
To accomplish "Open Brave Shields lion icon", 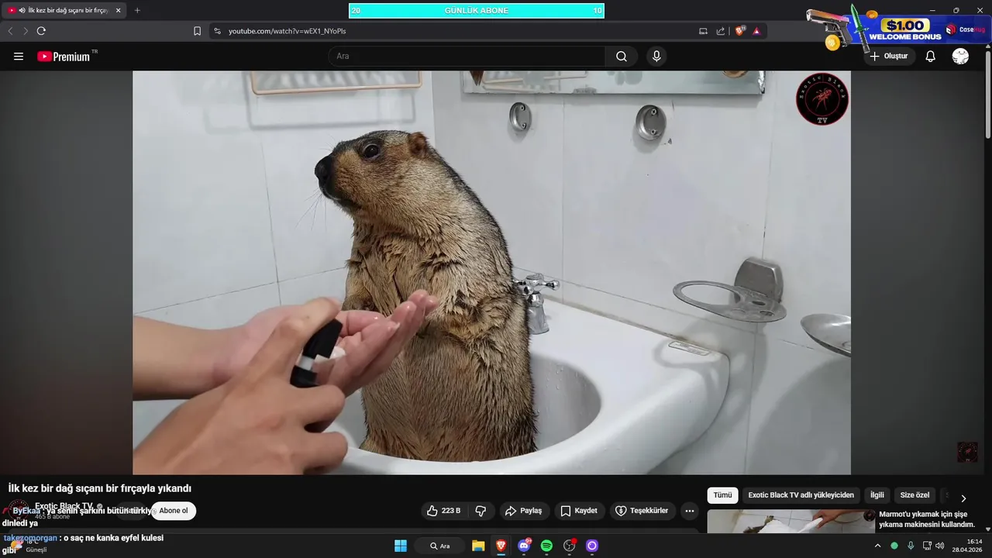I will (739, 31).
